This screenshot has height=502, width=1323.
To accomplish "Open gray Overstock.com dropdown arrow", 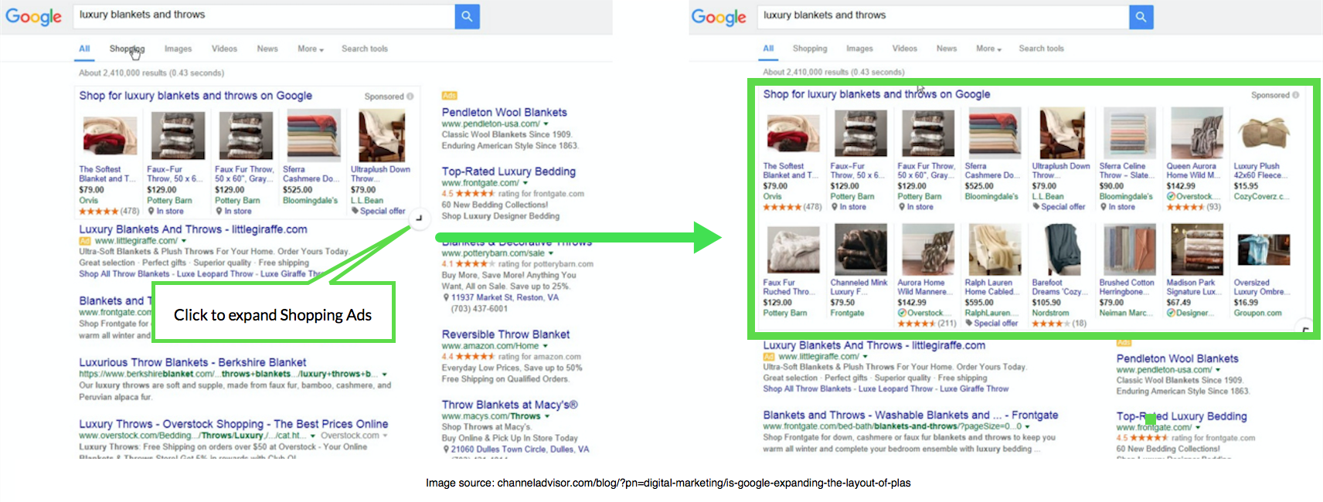I will coord(385,436).
